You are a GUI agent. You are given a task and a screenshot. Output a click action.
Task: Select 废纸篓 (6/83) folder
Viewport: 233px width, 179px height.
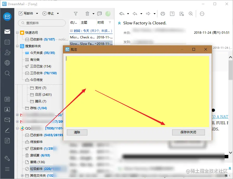point(38,155)
